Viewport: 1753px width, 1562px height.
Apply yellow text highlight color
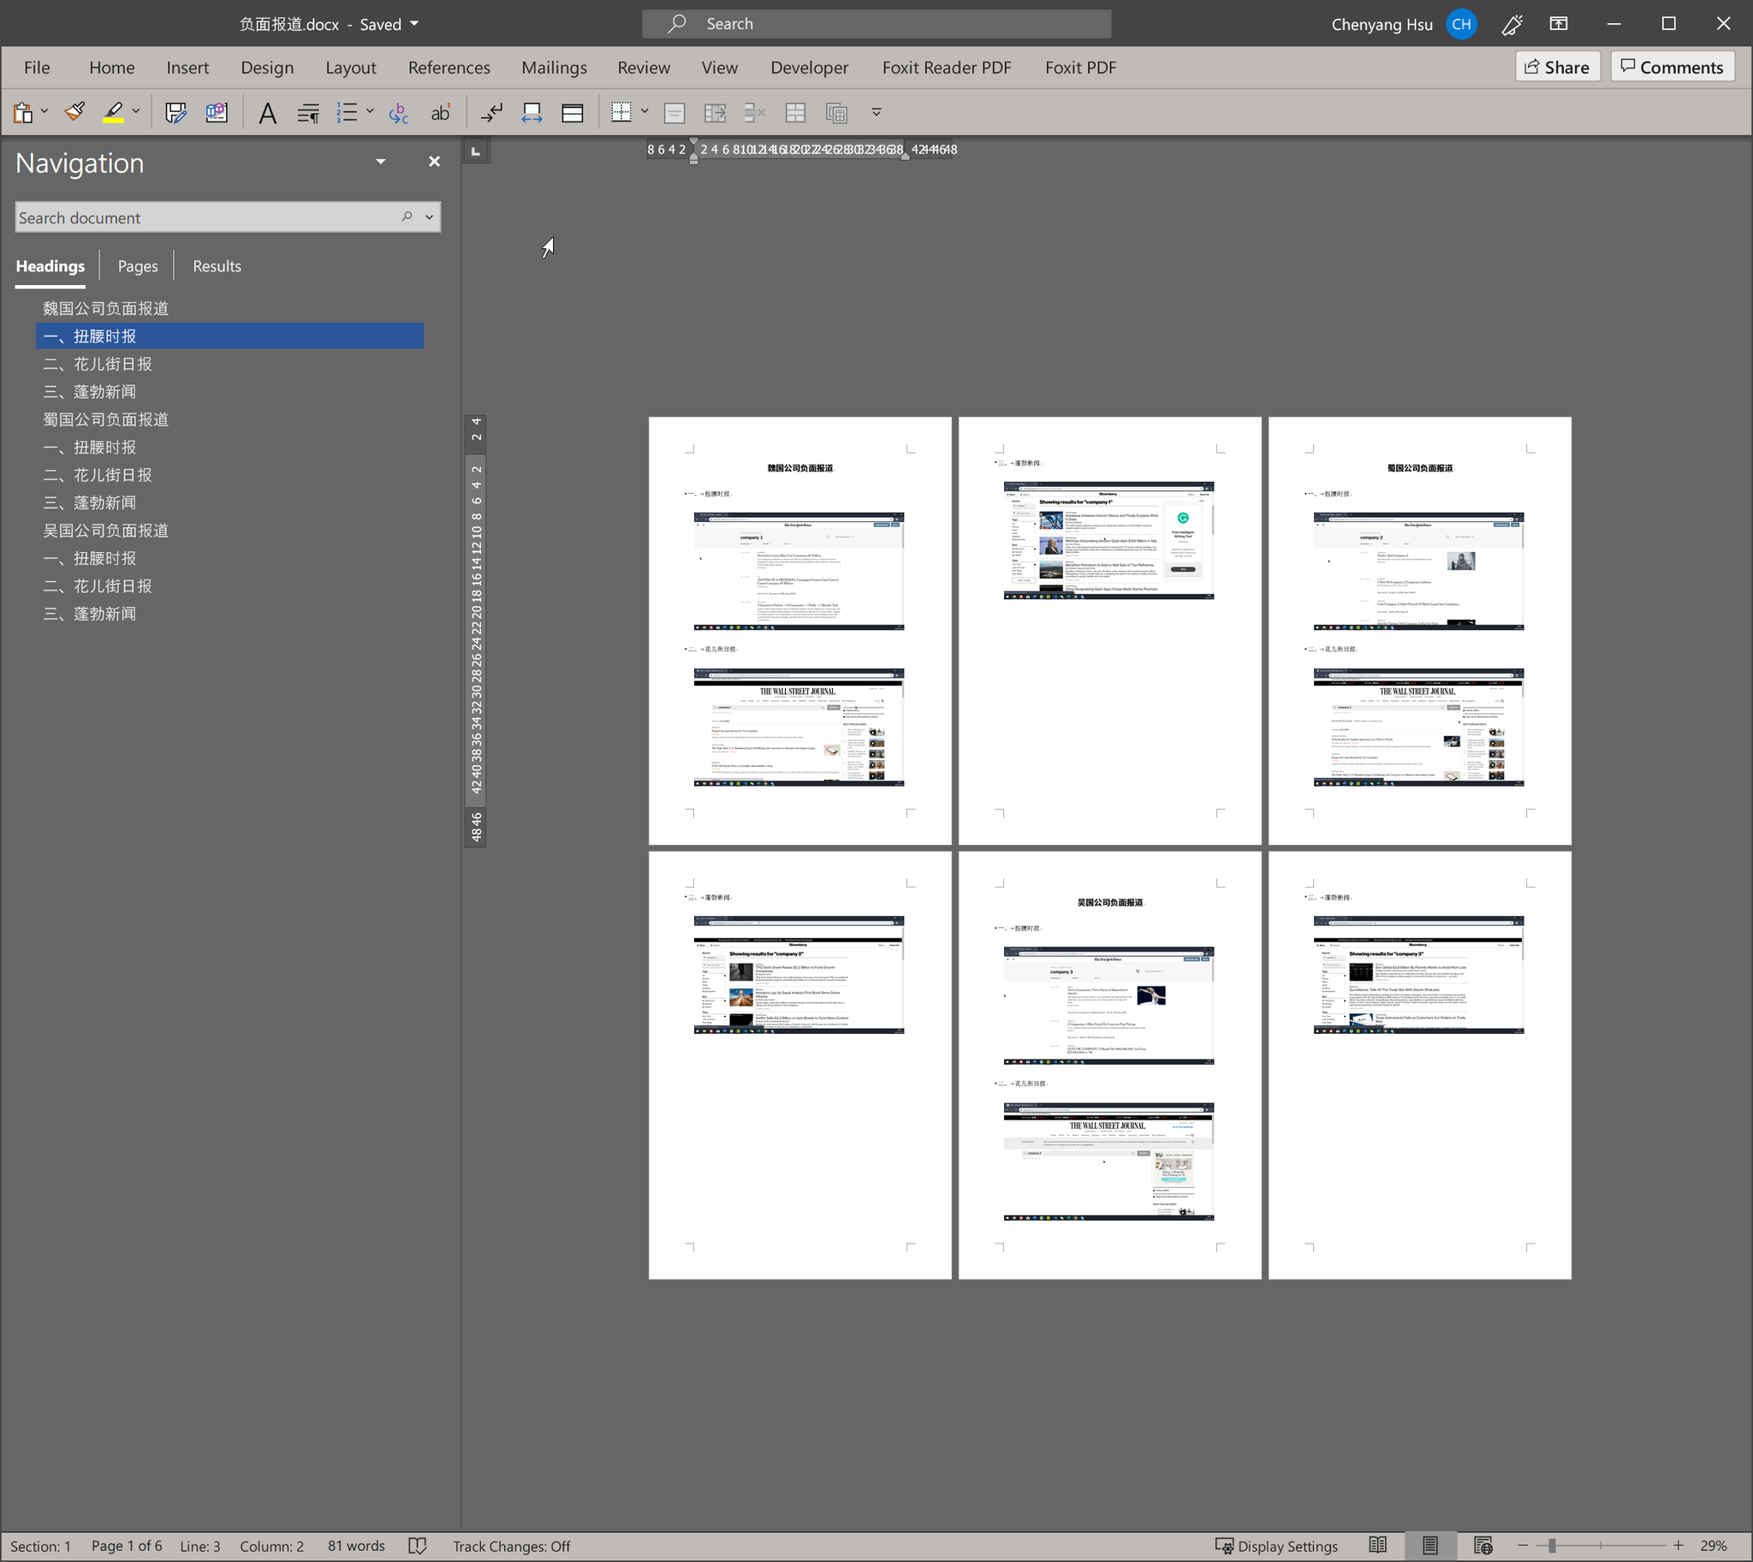[x=112, y=112]
